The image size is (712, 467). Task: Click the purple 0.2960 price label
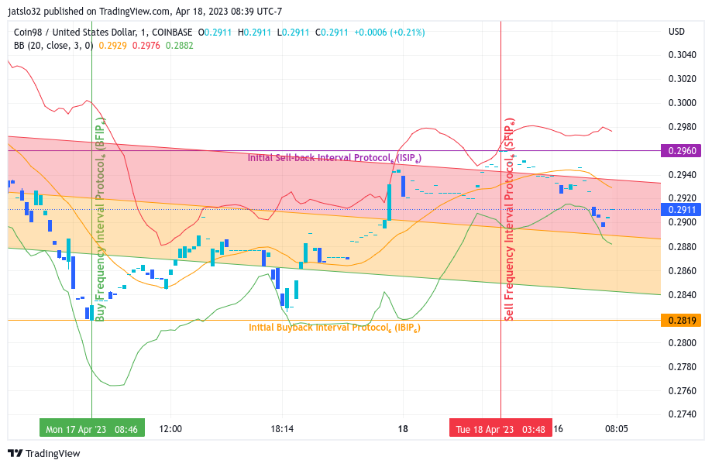[681, 151]
